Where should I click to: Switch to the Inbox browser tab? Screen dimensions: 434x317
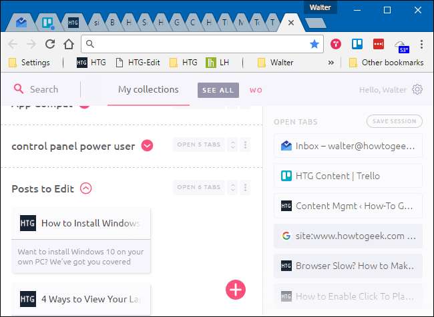21,23
